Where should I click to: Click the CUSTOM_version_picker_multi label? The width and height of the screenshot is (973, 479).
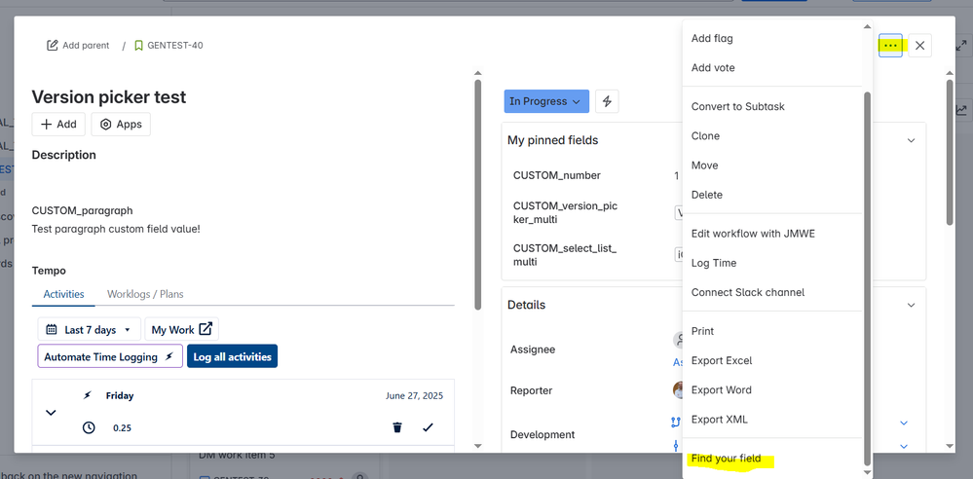click(566, 213)
